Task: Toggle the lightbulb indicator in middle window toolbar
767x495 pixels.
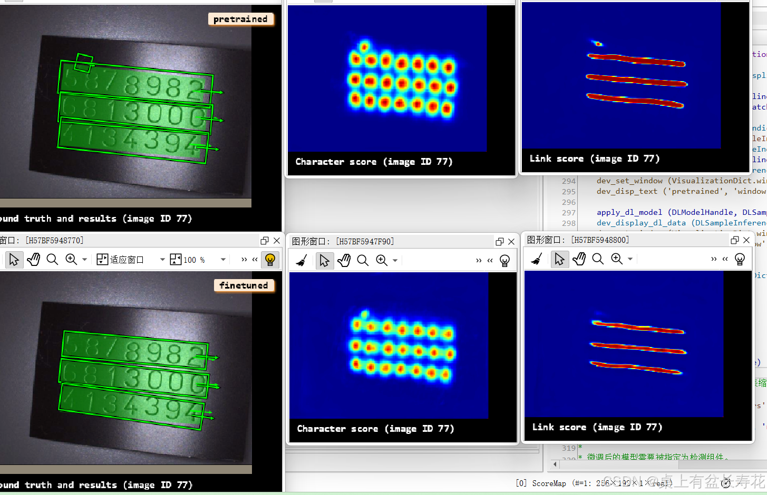Action: 505,260
